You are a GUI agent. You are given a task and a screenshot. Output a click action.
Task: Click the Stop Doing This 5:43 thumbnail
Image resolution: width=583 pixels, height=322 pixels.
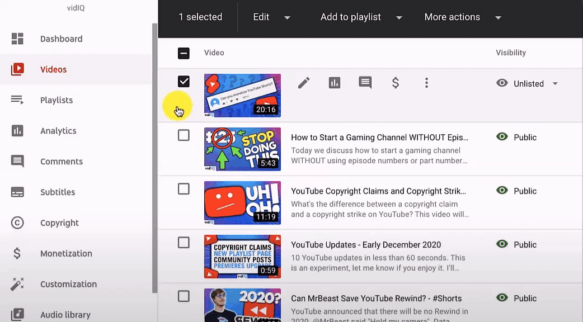click(242, 149)
